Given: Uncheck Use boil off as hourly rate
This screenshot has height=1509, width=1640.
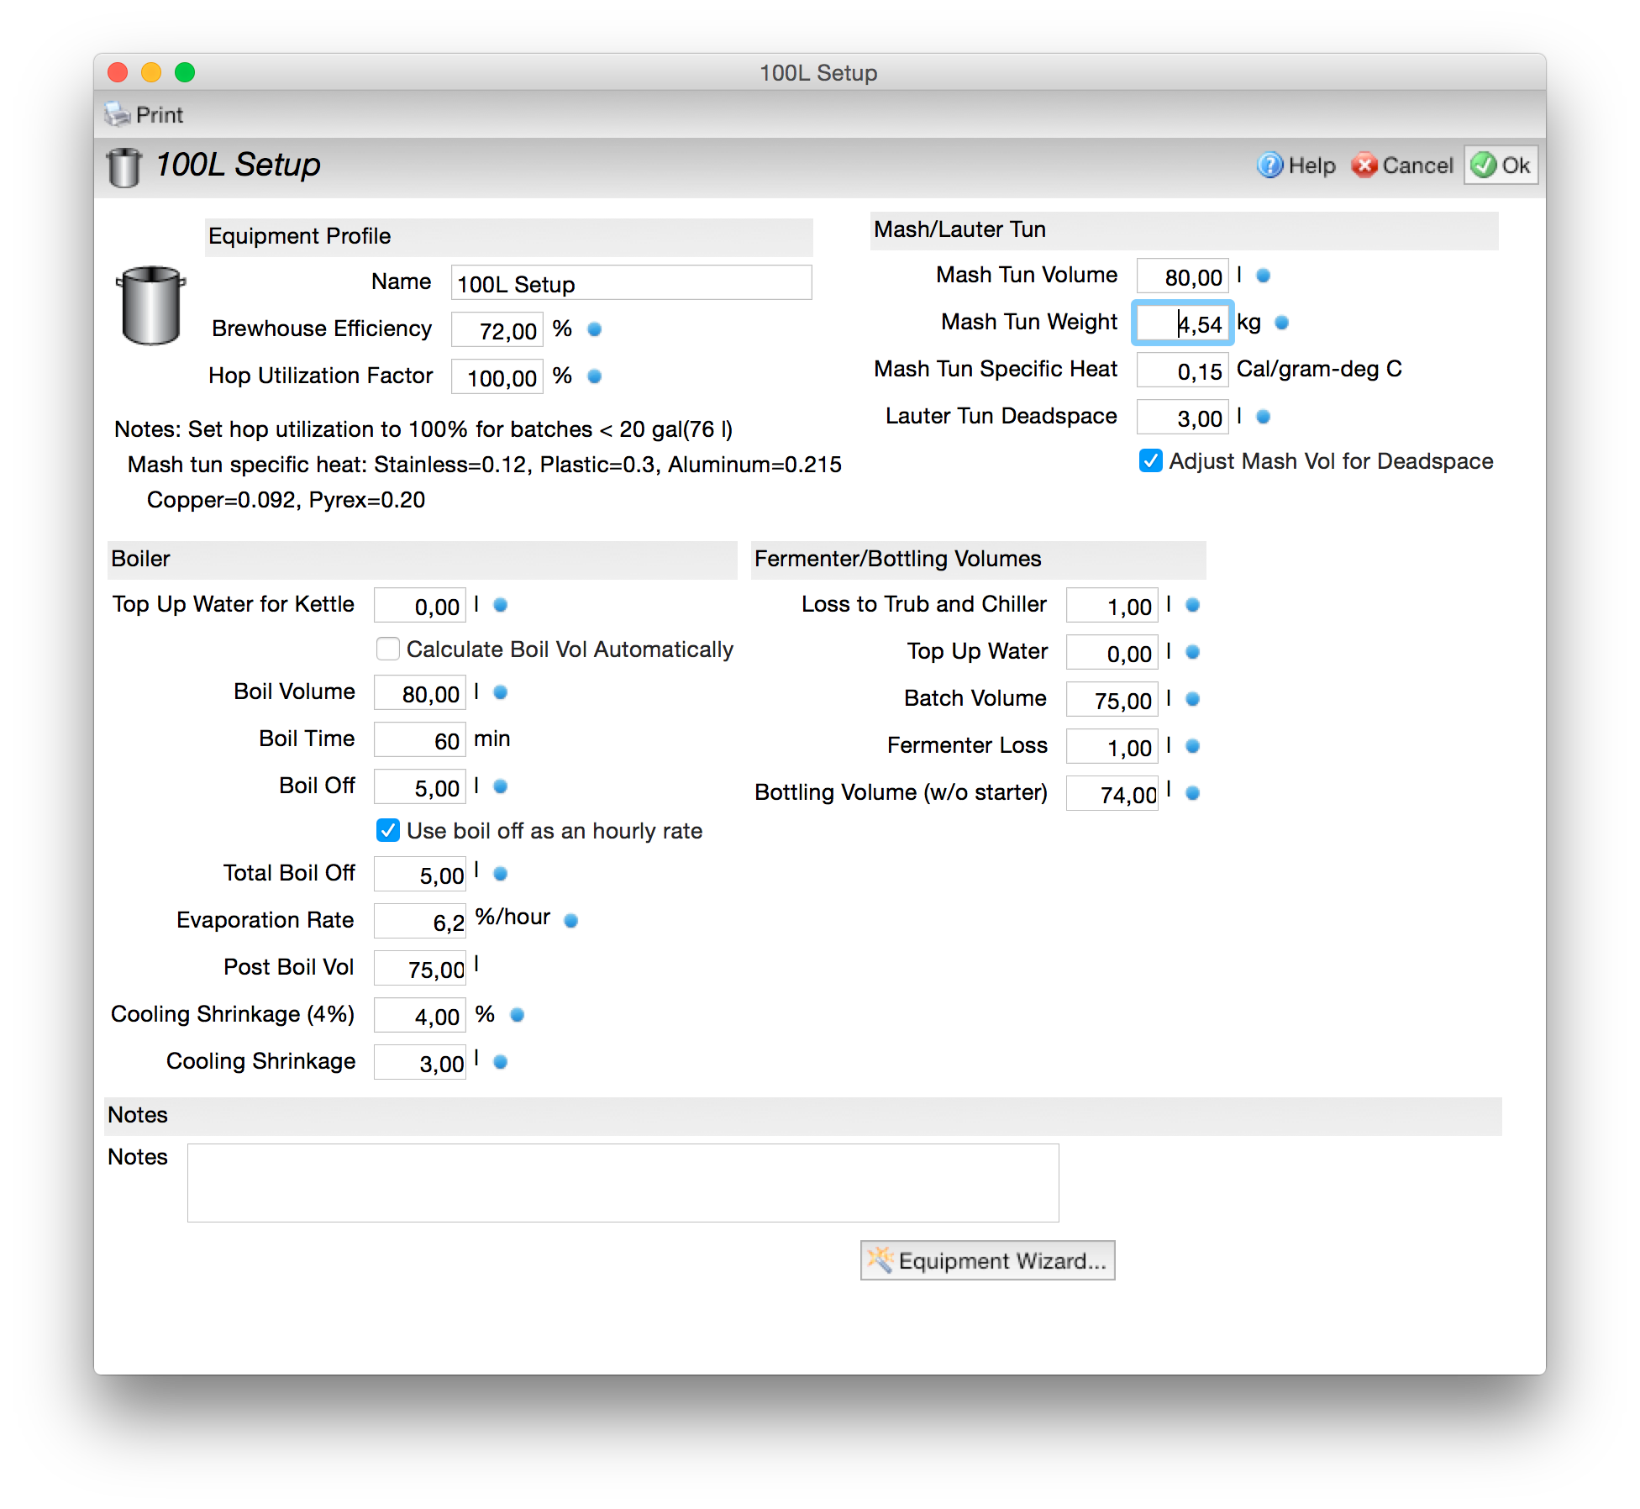Looking at the screenshot, I should [x=388, y=831].
